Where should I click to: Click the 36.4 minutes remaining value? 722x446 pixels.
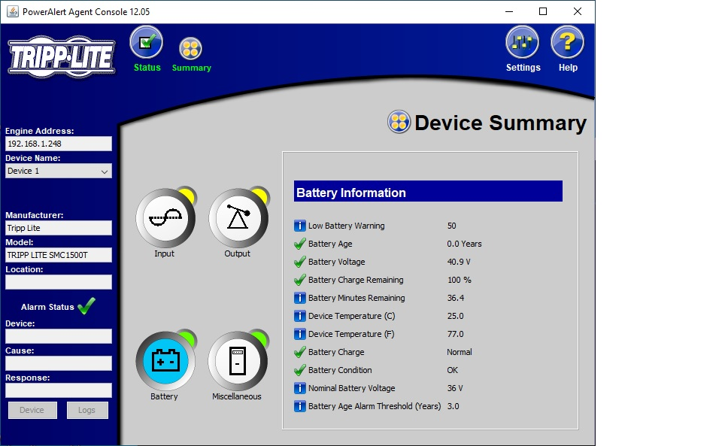pyautogui.click(x=456, y=299)
